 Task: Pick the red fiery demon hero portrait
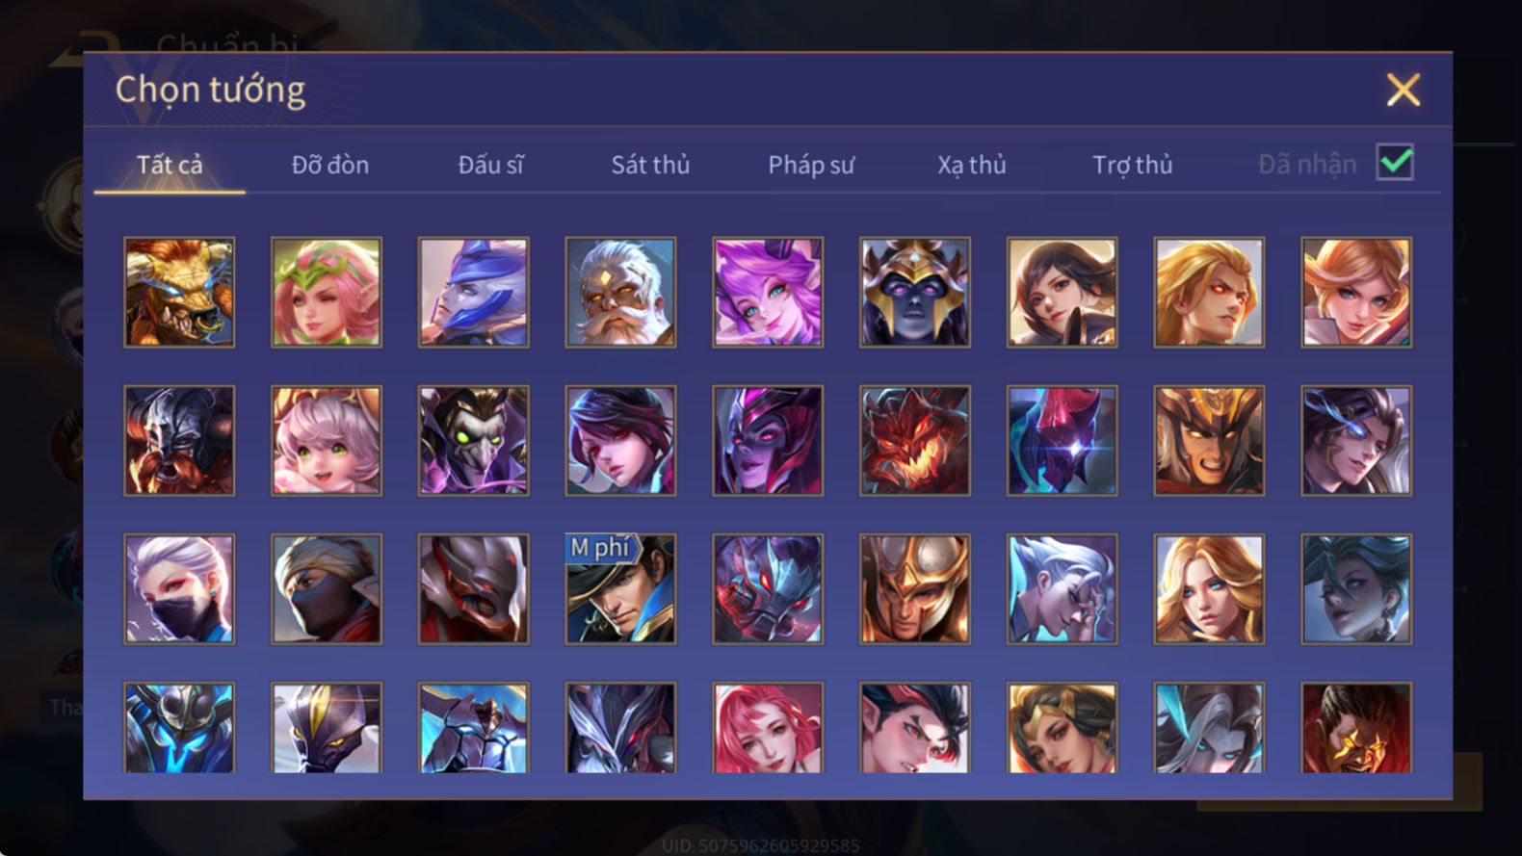(915, 441)
